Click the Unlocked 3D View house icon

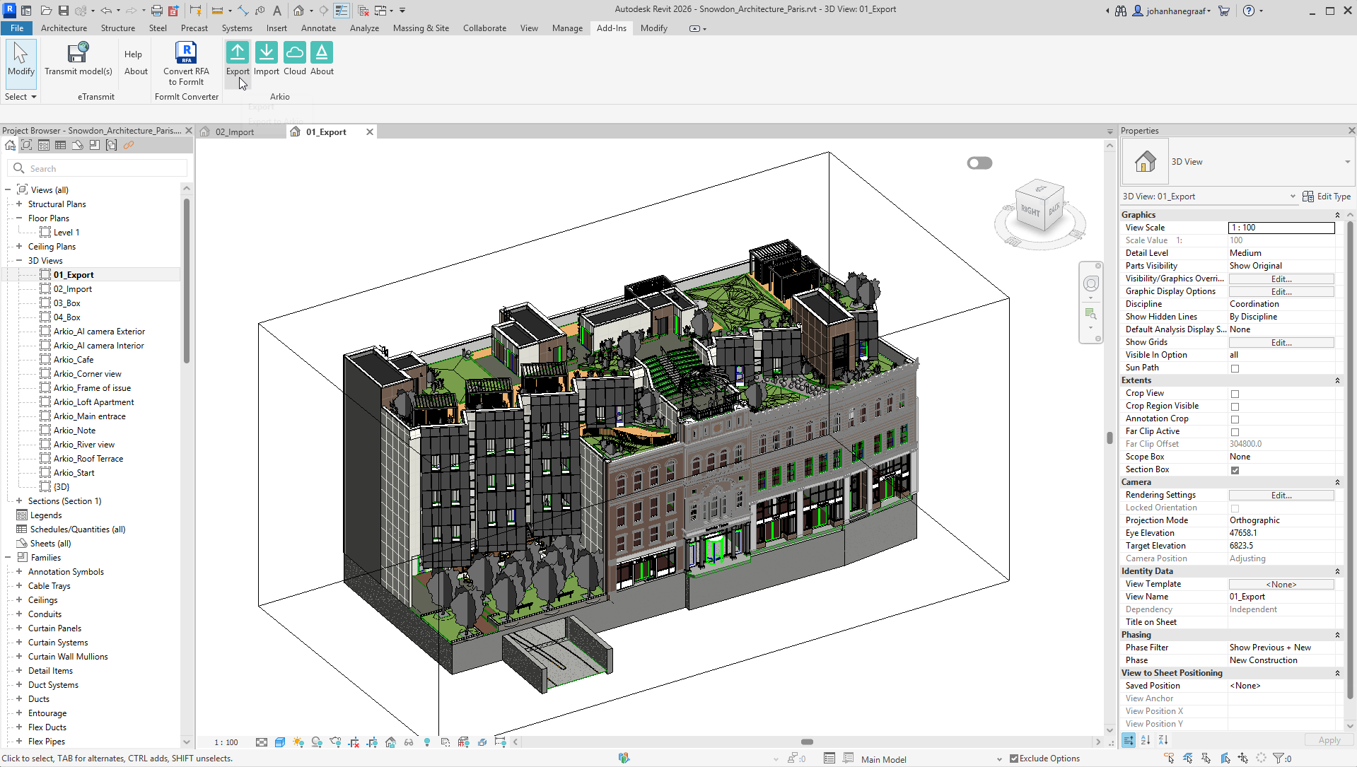coord(390,742)
